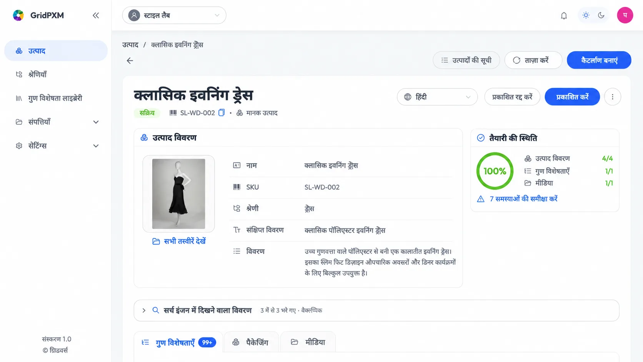This screenshot has height=362, width=643.
Task: Click the 99+ badge on गुण विशेषताएँ
Action: click(x=207, y=342)
